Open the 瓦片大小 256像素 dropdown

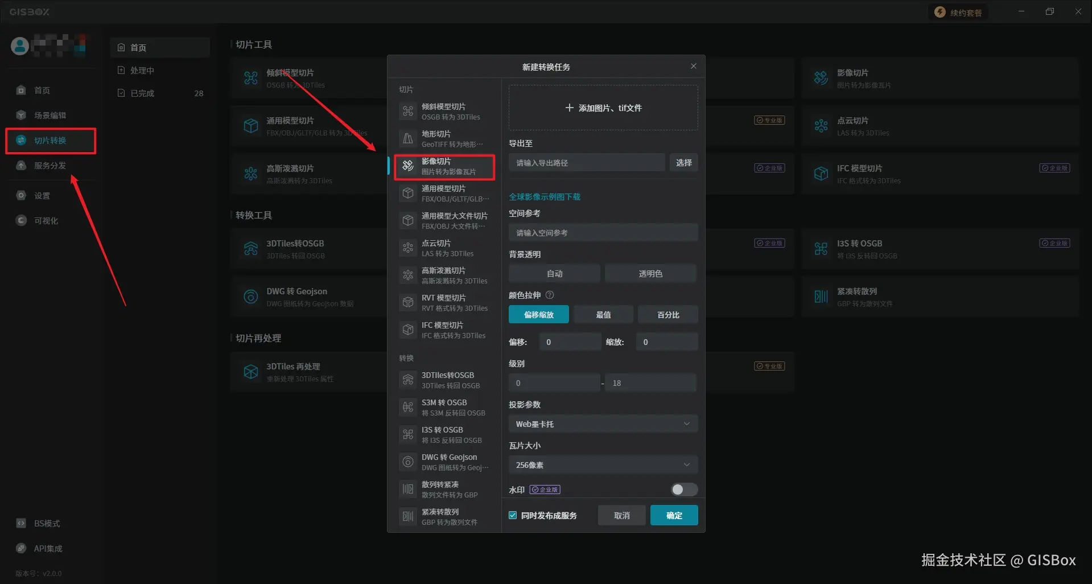(603, 465)
